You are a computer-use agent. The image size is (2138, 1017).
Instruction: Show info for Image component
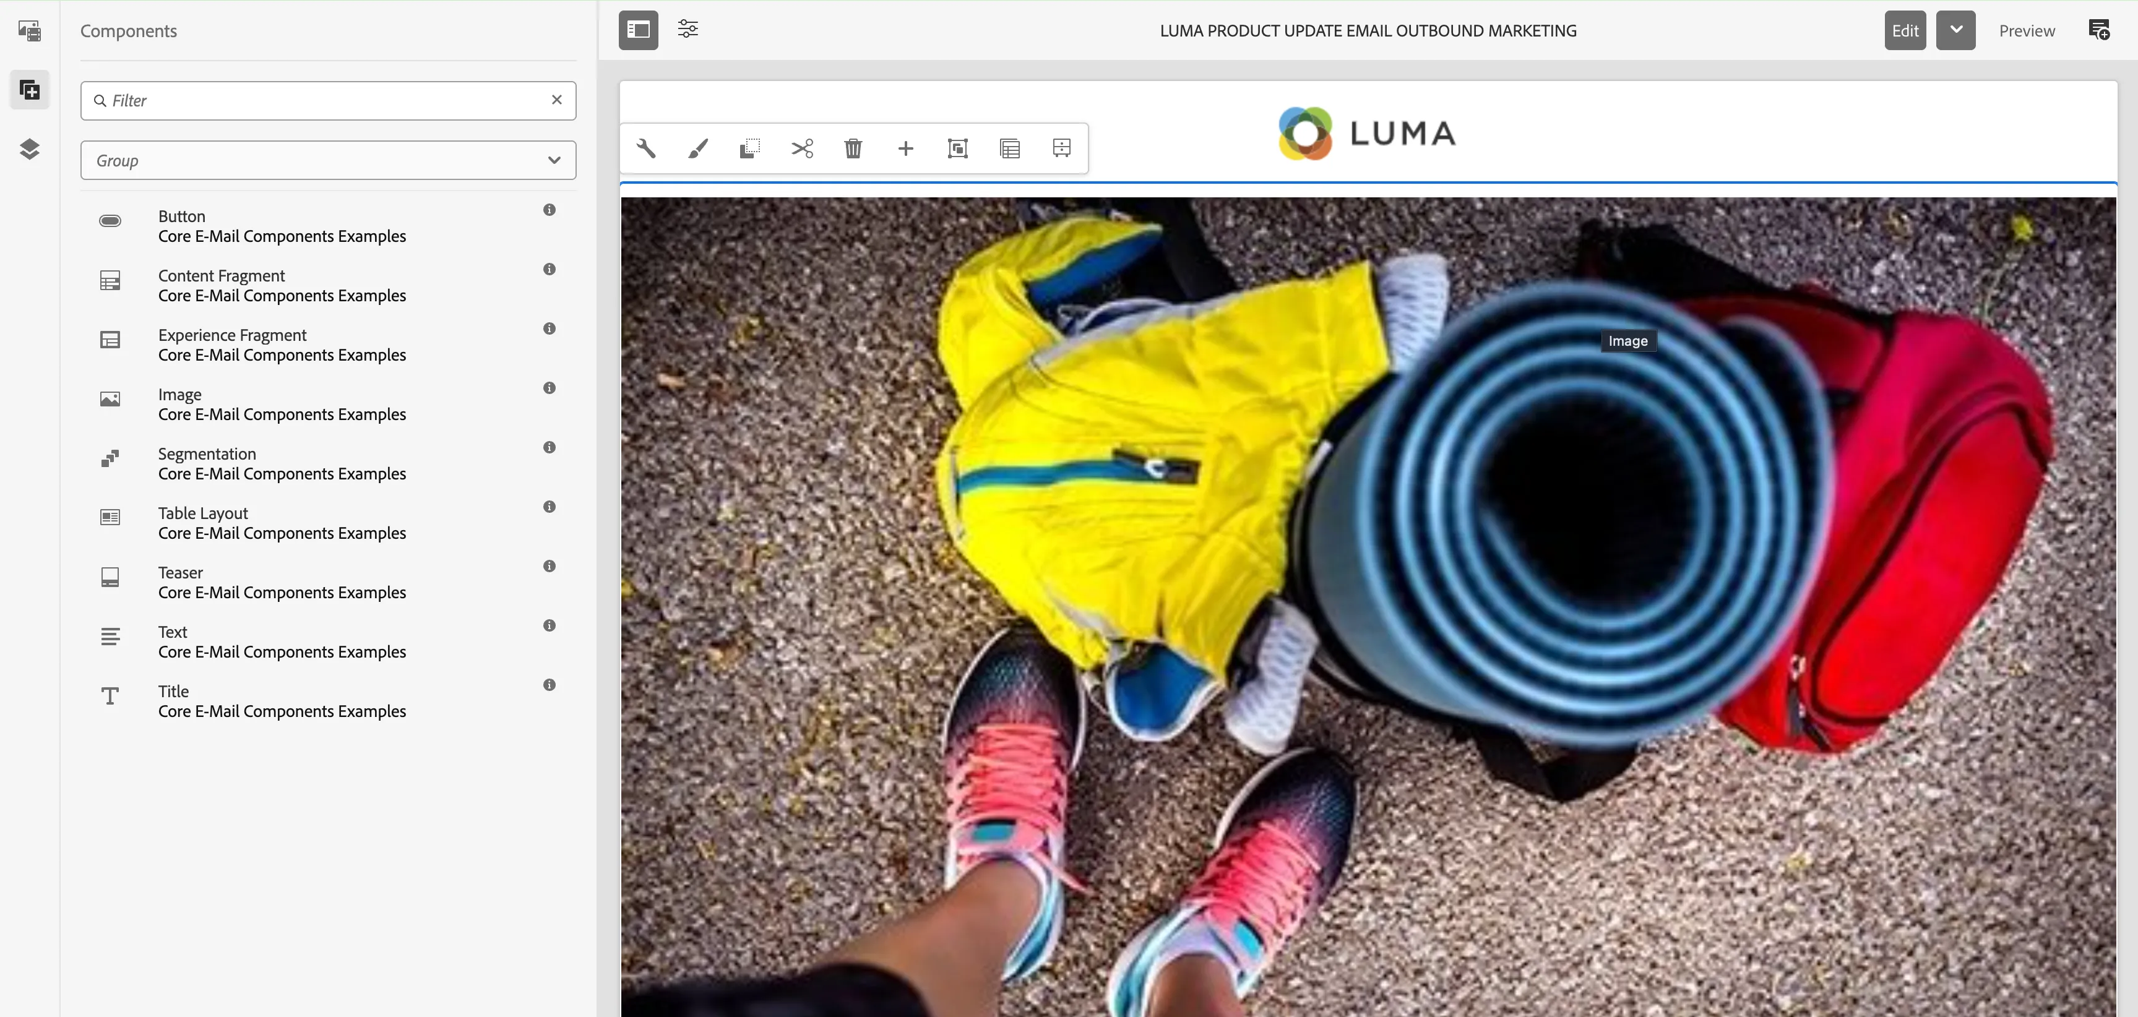point(550,388)
